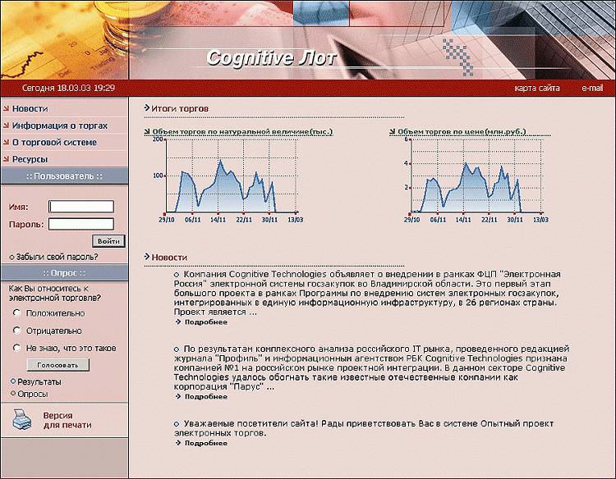This screenshot has height=479, width=616.
Task: Click chevron icon beside main Новости heading
Action: click(x=147, y=257)
